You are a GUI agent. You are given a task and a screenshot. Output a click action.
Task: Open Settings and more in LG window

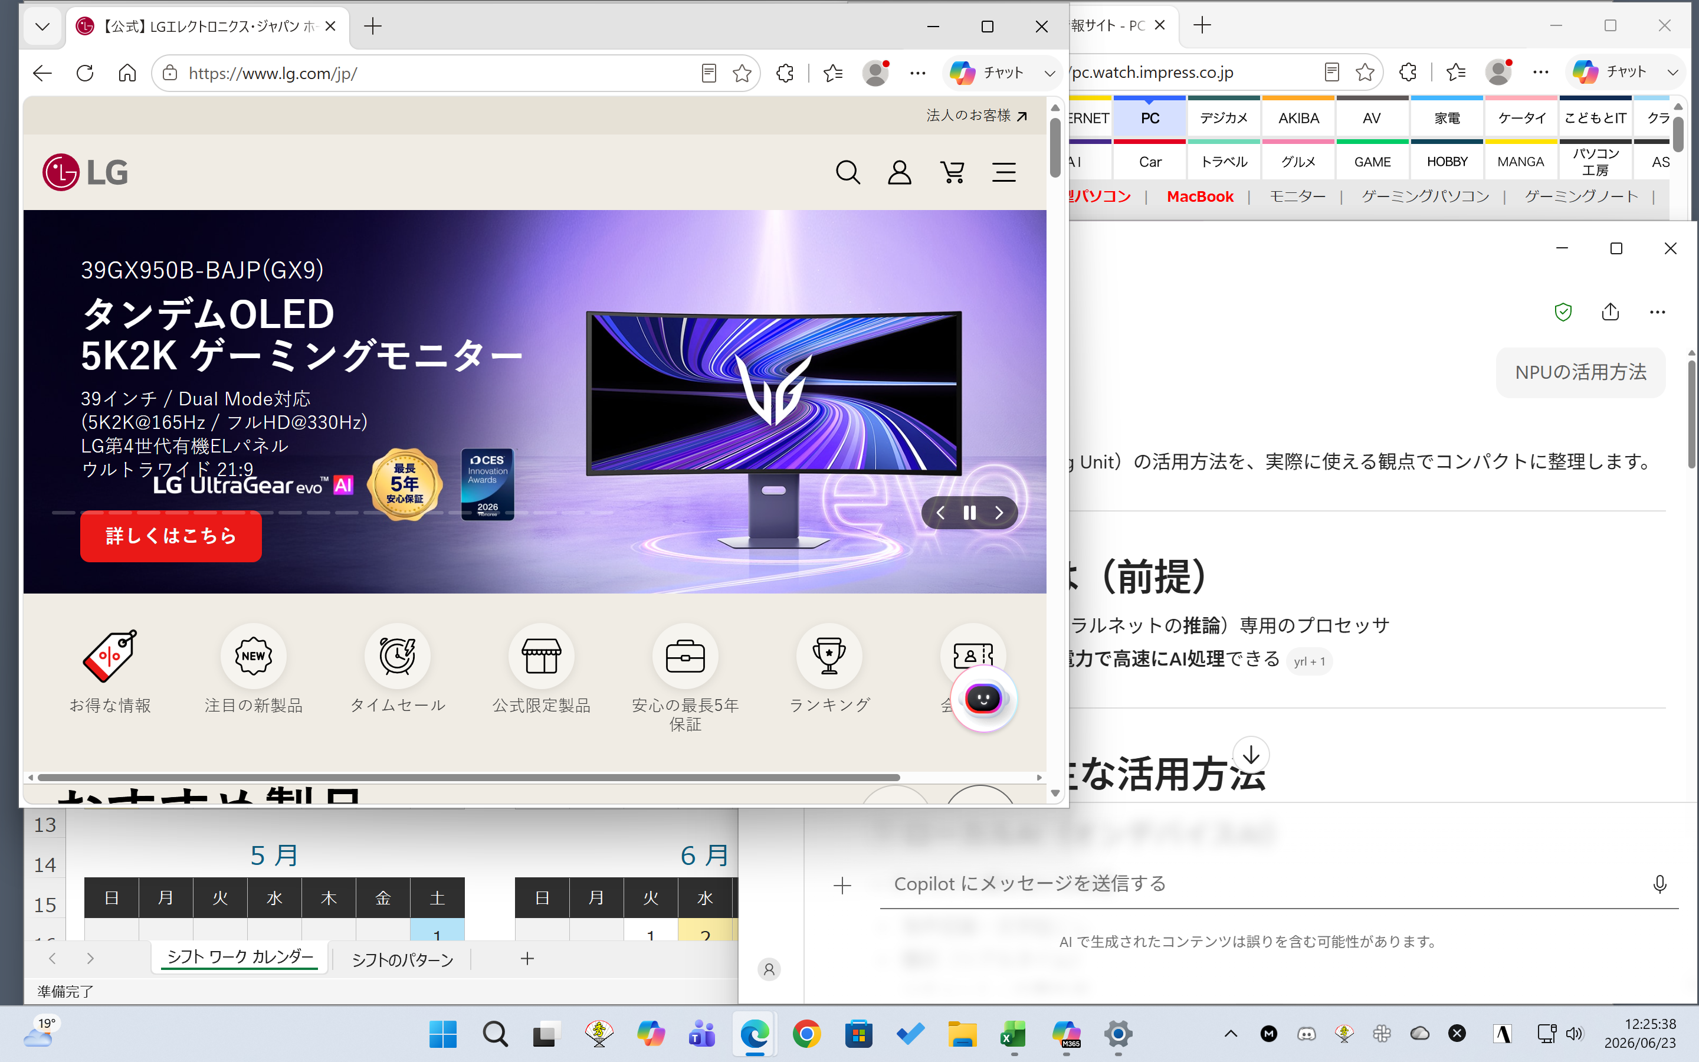(x=917, y=73)
